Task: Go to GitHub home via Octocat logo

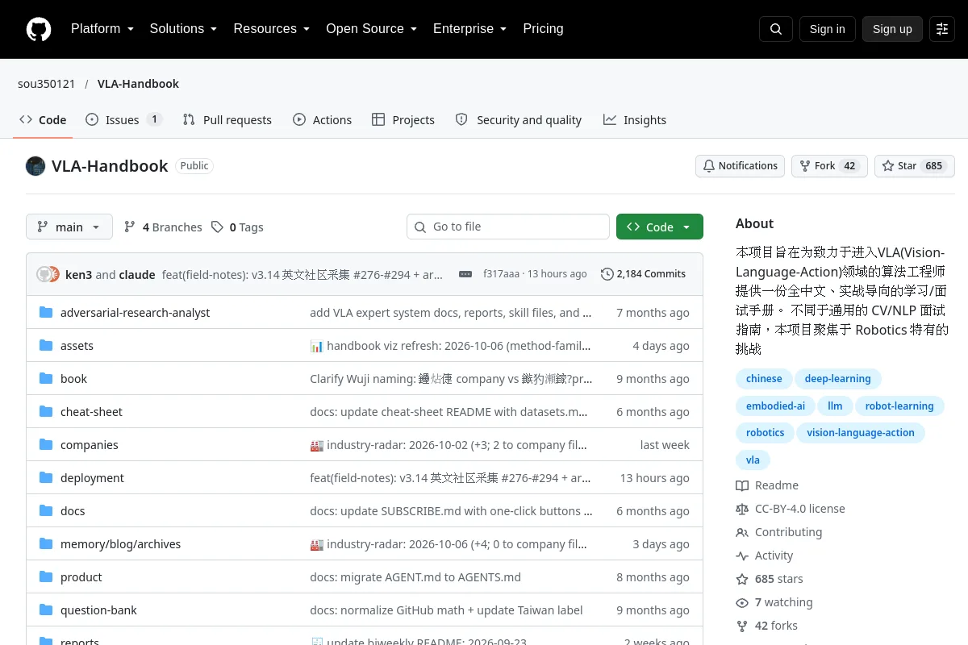Action: (39, 29)
